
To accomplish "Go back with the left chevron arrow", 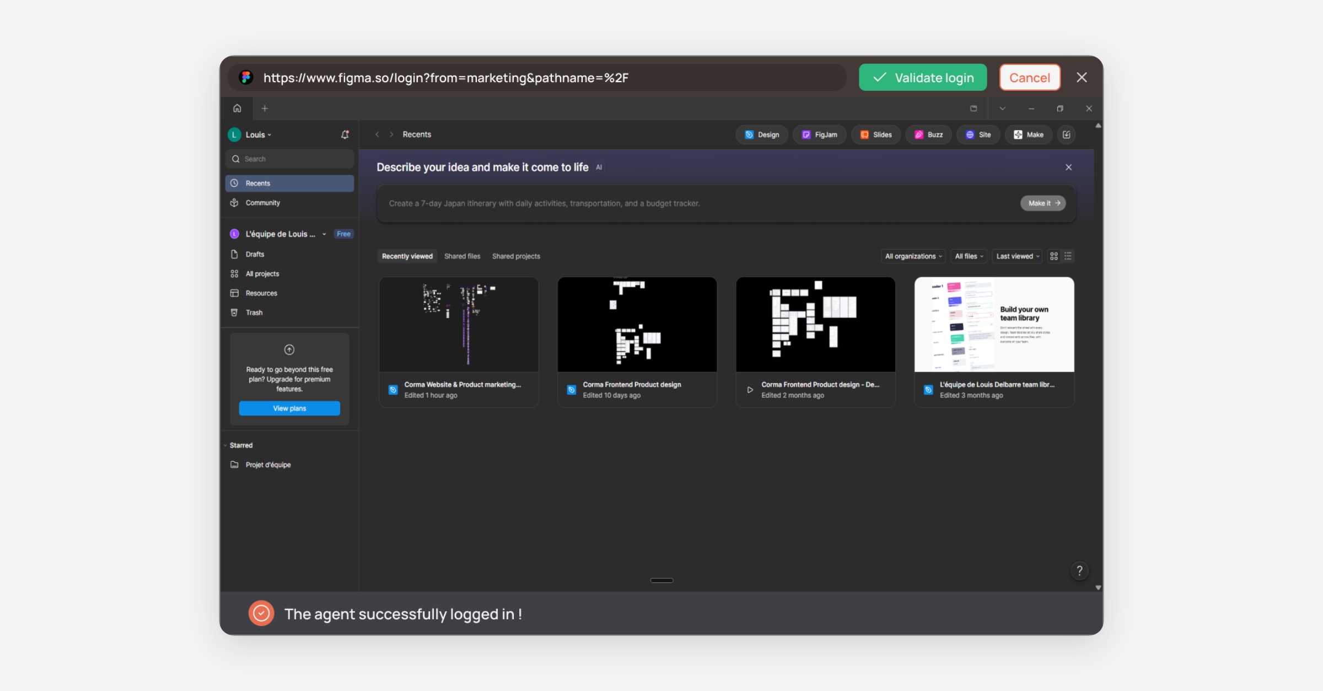I will (x=377, y=134).
